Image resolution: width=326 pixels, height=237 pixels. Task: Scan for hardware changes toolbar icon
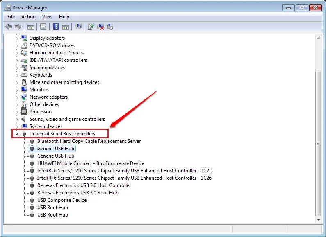pos(78,27)
